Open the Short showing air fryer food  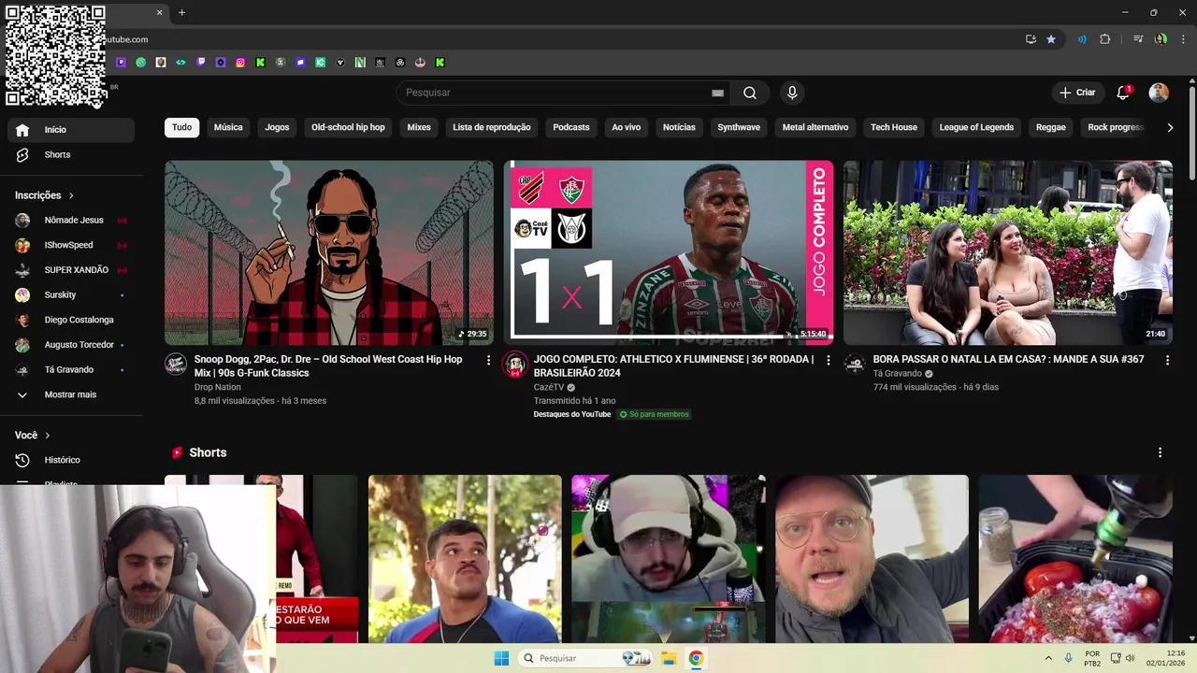click(x=1075, y=559)
